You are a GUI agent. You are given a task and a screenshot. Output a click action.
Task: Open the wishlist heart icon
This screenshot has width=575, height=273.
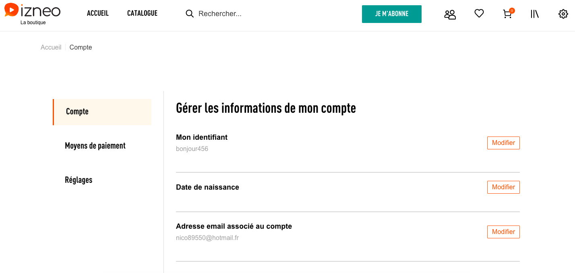[x=479, y=14]
